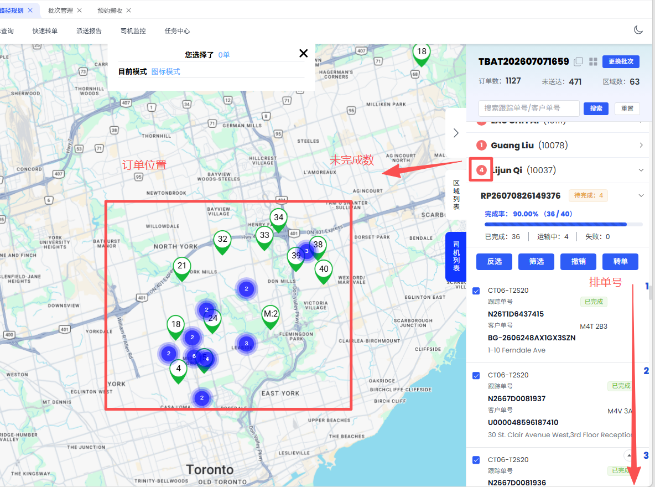The height and width of the screenshot is (487, 655).
Task: Switch to 路径规划 tab
Action: pyautogui.click(x=12, y=11)
